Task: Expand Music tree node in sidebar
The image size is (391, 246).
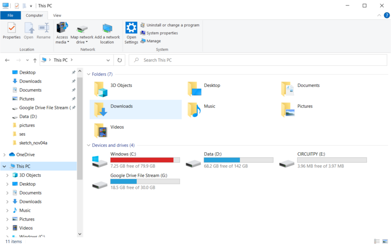Action: tap(7, 210)
